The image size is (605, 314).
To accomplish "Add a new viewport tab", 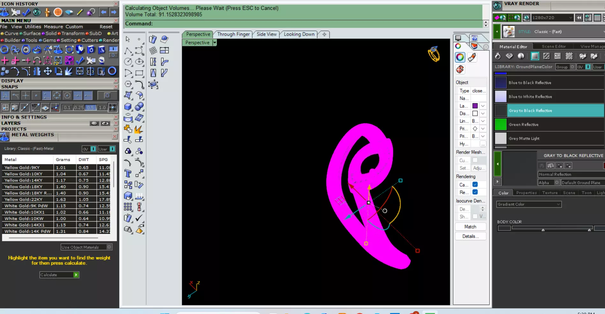I will point(324,34).
